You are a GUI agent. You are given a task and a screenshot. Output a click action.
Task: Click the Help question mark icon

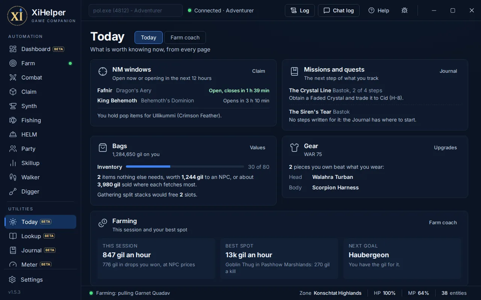point(371,10)
